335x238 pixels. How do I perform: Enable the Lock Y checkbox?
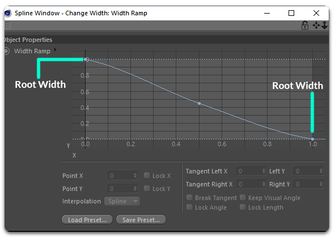pyautogui.click(x=147, y=189)
